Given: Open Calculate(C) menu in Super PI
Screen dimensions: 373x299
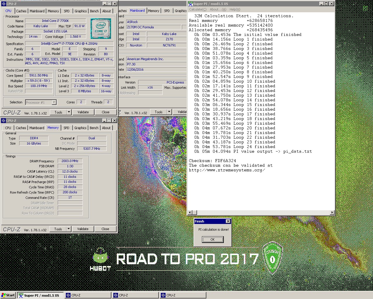Looking at the screenshot, I should pyautogui.click(x=198, y=9).
